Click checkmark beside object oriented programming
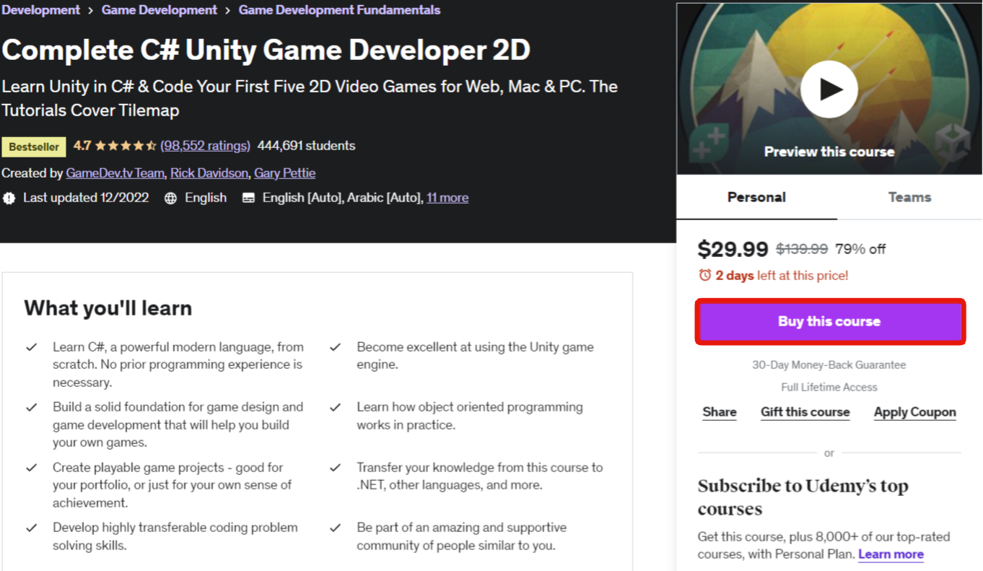 (336, 407)
